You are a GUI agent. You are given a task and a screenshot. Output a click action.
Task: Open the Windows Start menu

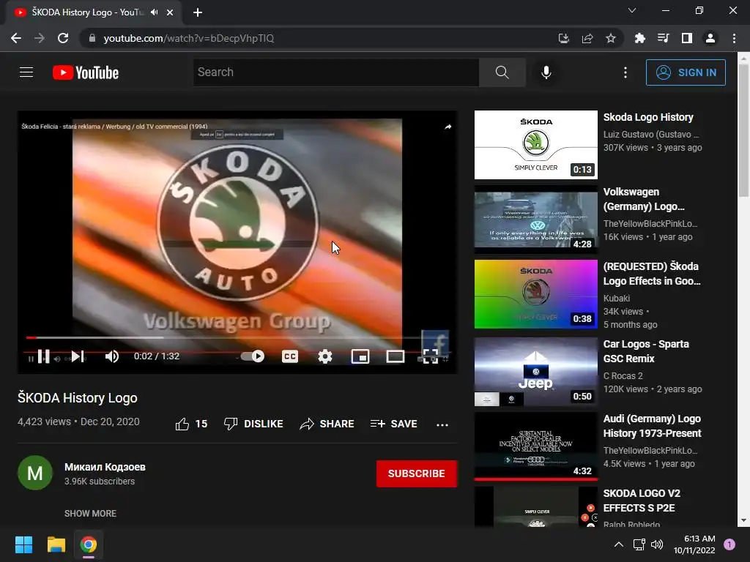point(23,544)
